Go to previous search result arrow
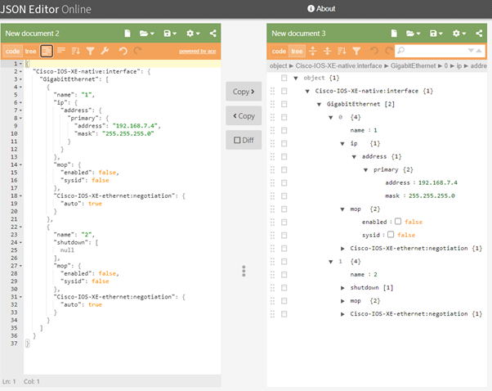The width and height of the screenshot is (492, 391). pyautogui.click(x=479, y=51)
